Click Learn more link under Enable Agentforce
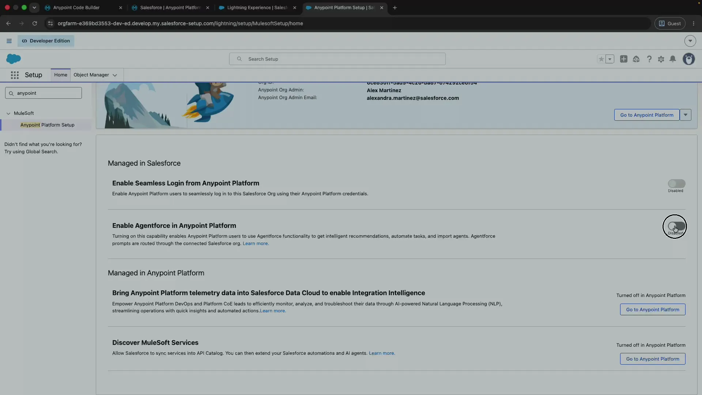Screen dimensions: 702x395 pyautogui.click(x=256, y=244)
